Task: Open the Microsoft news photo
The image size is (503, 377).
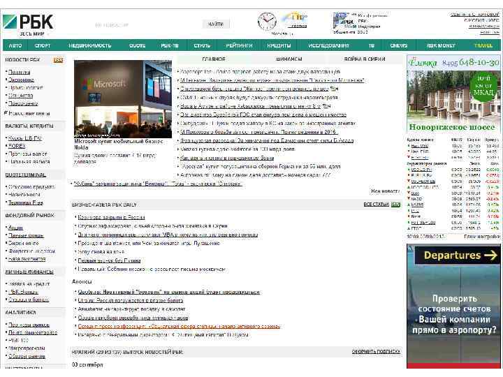Action: tap(122, 99)
